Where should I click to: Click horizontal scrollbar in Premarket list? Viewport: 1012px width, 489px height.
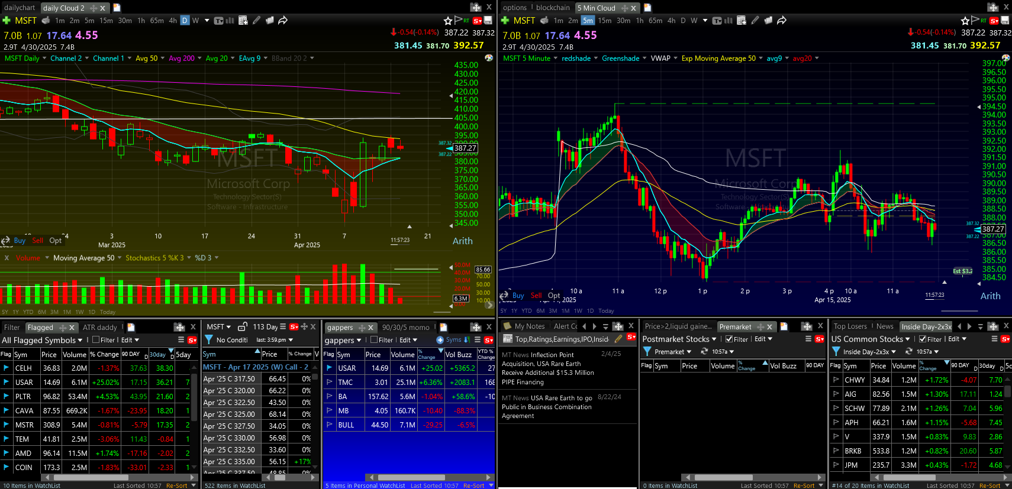[x=723, y=477]
